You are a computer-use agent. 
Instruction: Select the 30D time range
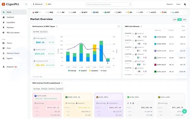184,20
